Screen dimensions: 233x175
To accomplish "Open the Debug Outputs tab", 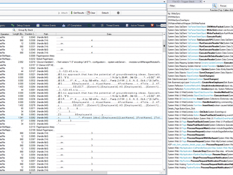I will click(x=21, y=25).
